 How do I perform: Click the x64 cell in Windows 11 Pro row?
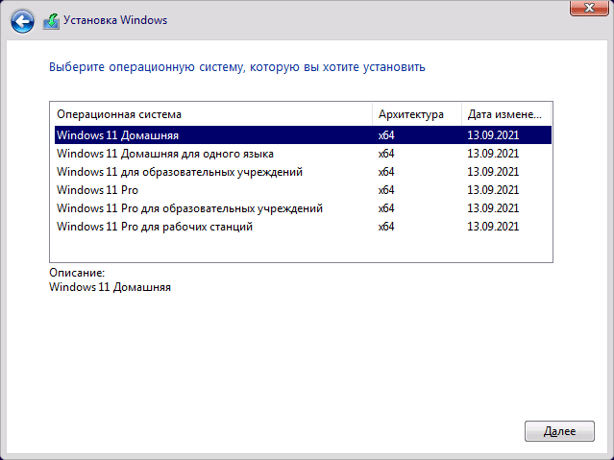point(386,190)
